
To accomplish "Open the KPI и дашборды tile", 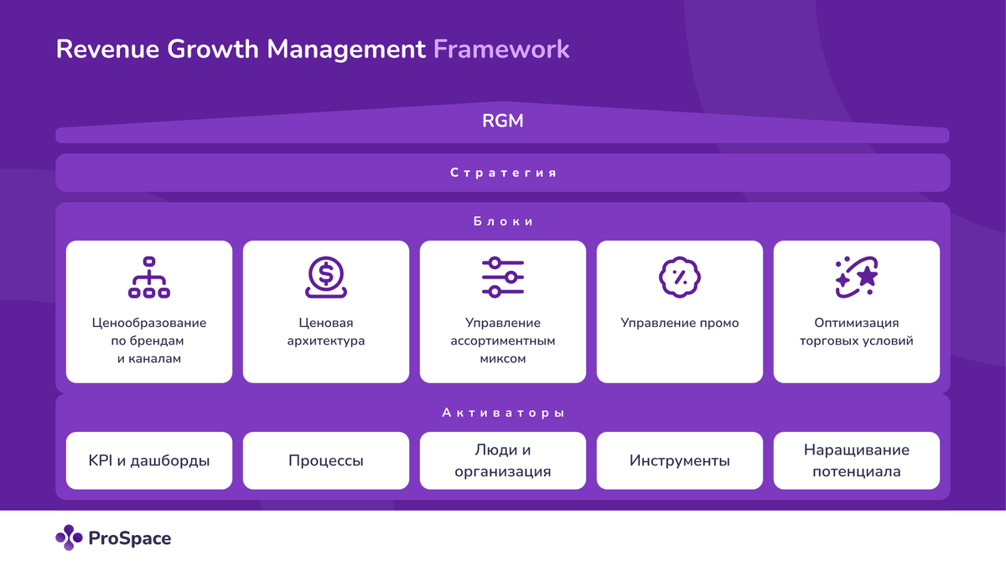I will [149, 460].
